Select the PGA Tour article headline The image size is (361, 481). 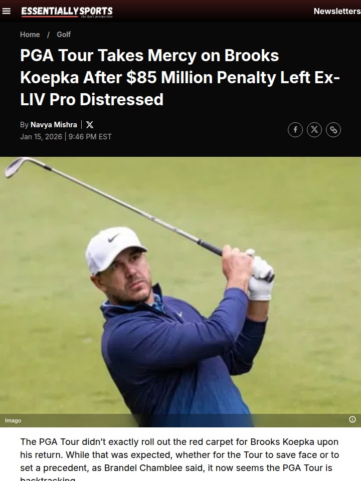coord(180,77)
